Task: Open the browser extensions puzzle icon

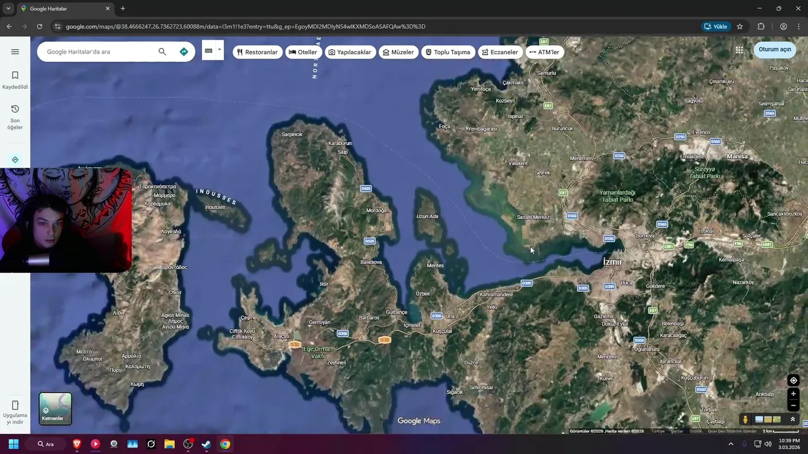Action: click(761, 26)
